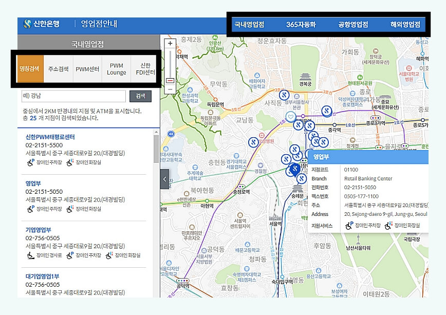
Task: Click the branch list scrollbar thumb
Action: coord(156,149)
